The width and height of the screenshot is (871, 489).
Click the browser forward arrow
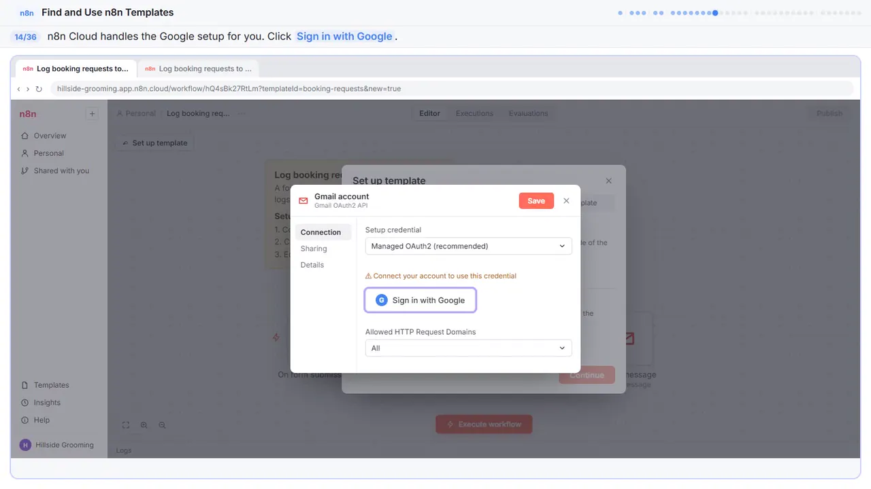tap(28, 89)
